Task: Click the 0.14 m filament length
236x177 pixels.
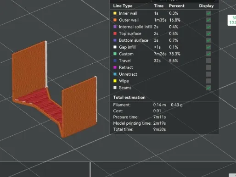Action: [159, 105]
